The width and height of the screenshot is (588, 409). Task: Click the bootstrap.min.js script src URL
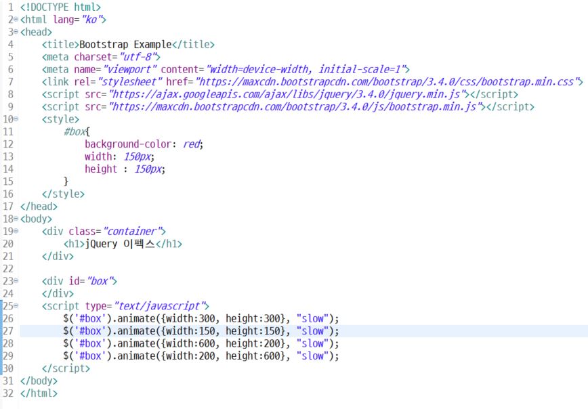pos(295,106)
